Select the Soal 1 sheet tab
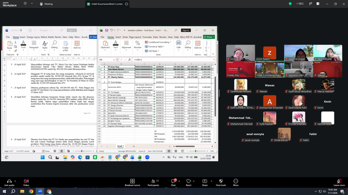This screenshot has height=195, width=348. (x=120, y=146)
